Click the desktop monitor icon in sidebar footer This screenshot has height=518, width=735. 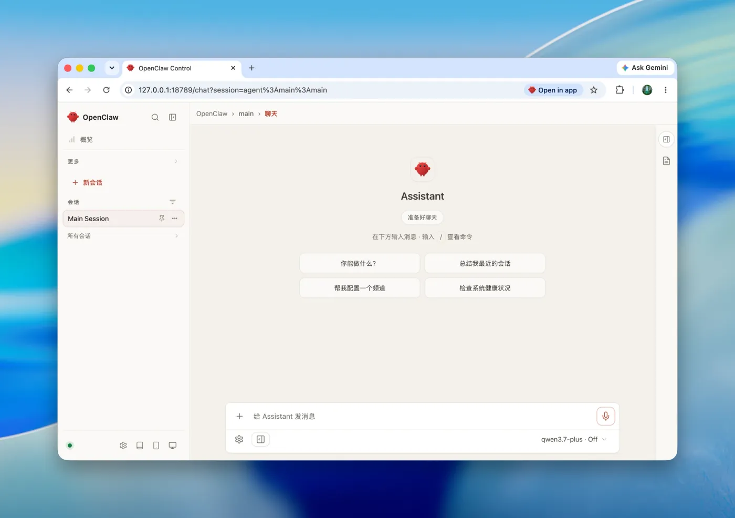(x=172, y=446)
